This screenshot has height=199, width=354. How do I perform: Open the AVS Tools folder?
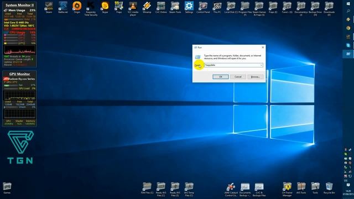point(301,188)
